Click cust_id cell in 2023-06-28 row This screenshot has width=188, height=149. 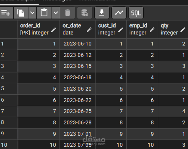(111, 122)
